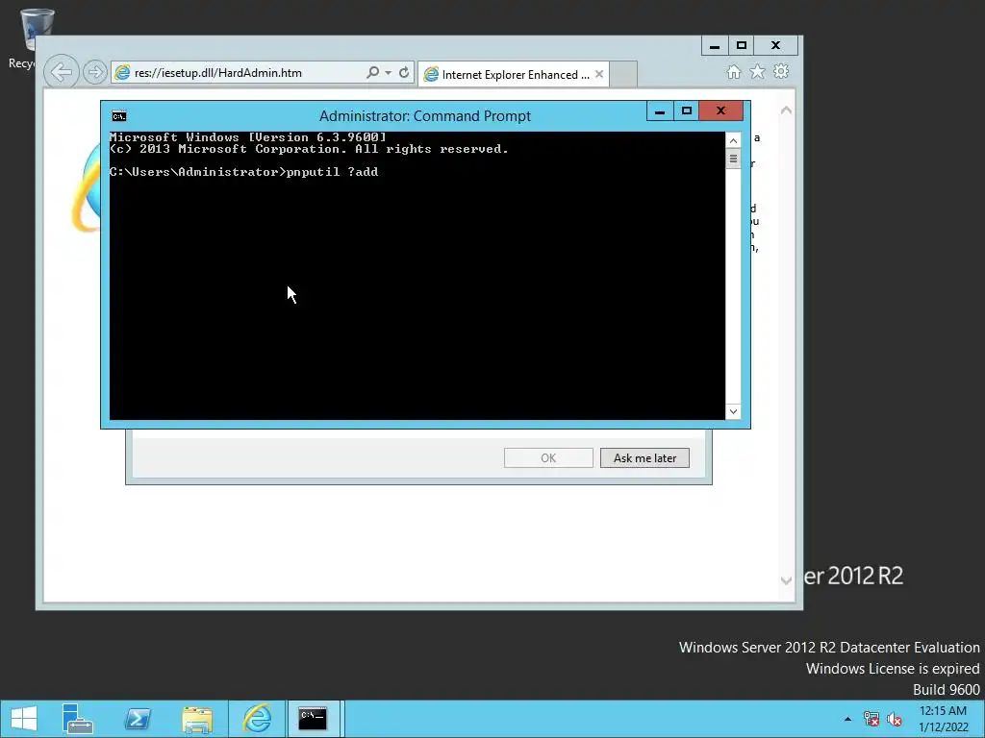Image resolution: width=985 pixels, height=738 pixels.
Task: Show hidden tray icons arrow
Action: (847, 719)
